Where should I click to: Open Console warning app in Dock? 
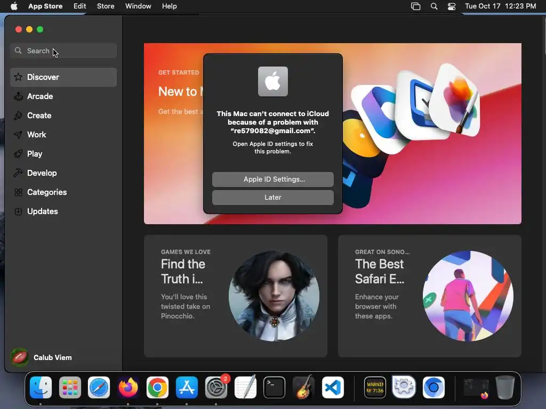(375, 387)
